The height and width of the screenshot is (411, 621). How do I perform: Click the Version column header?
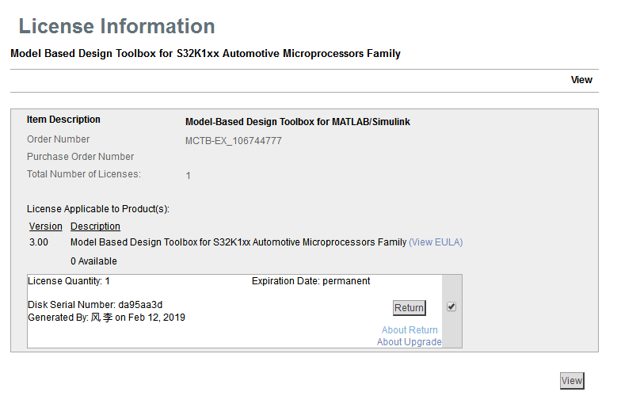(x=46, y=226)
